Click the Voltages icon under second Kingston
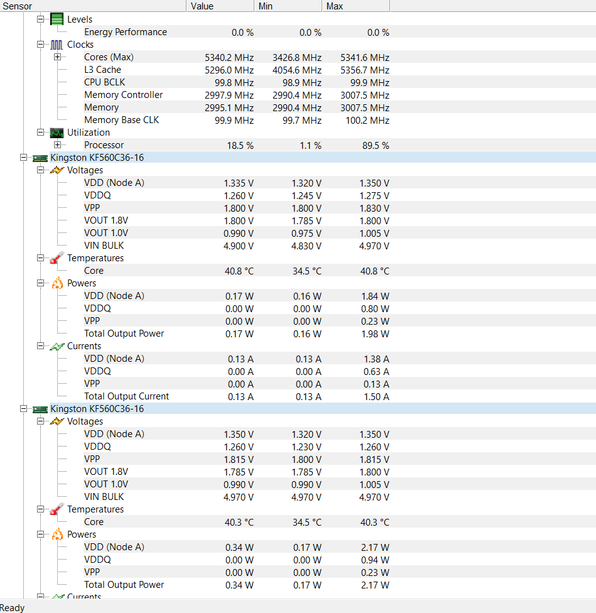This screenshot has height=613, width=596. (57, 421)
